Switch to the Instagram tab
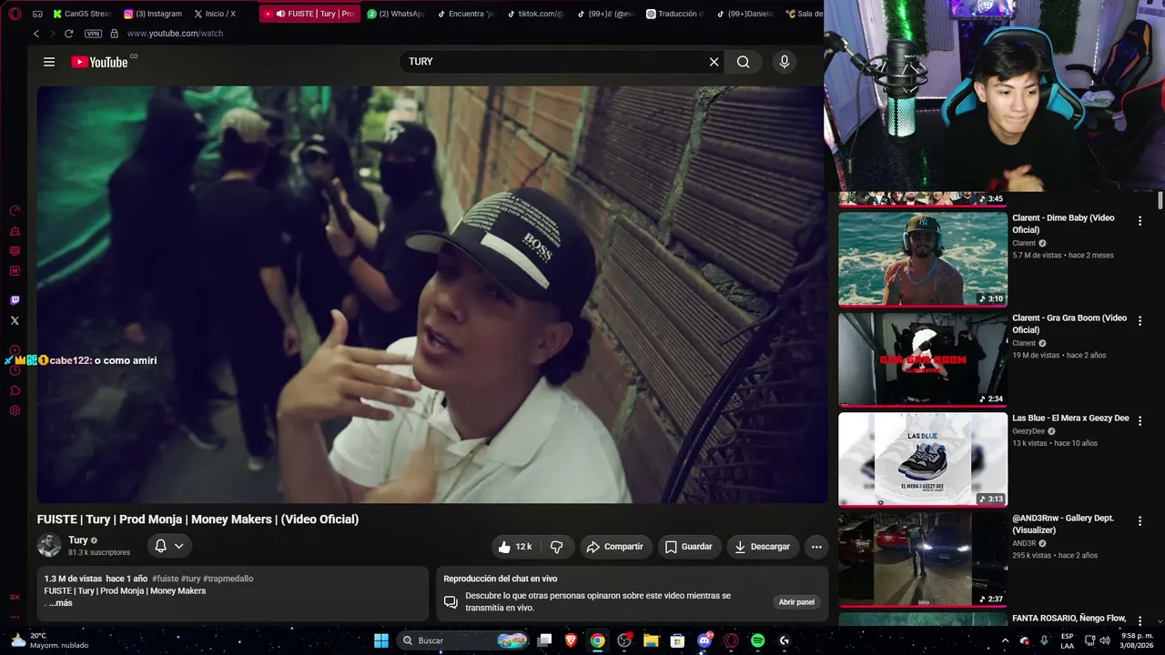 click(x=153, y=14)
